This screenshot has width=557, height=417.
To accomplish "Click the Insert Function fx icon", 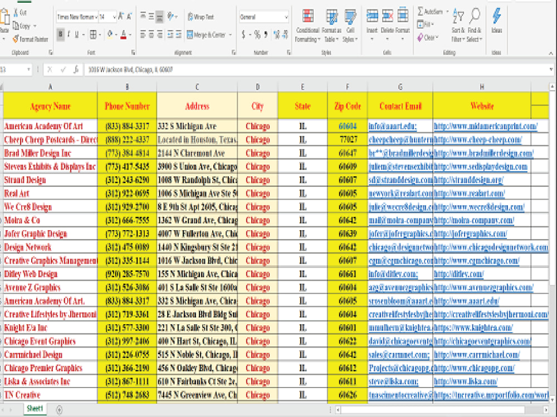I will (x=76, y=69).
